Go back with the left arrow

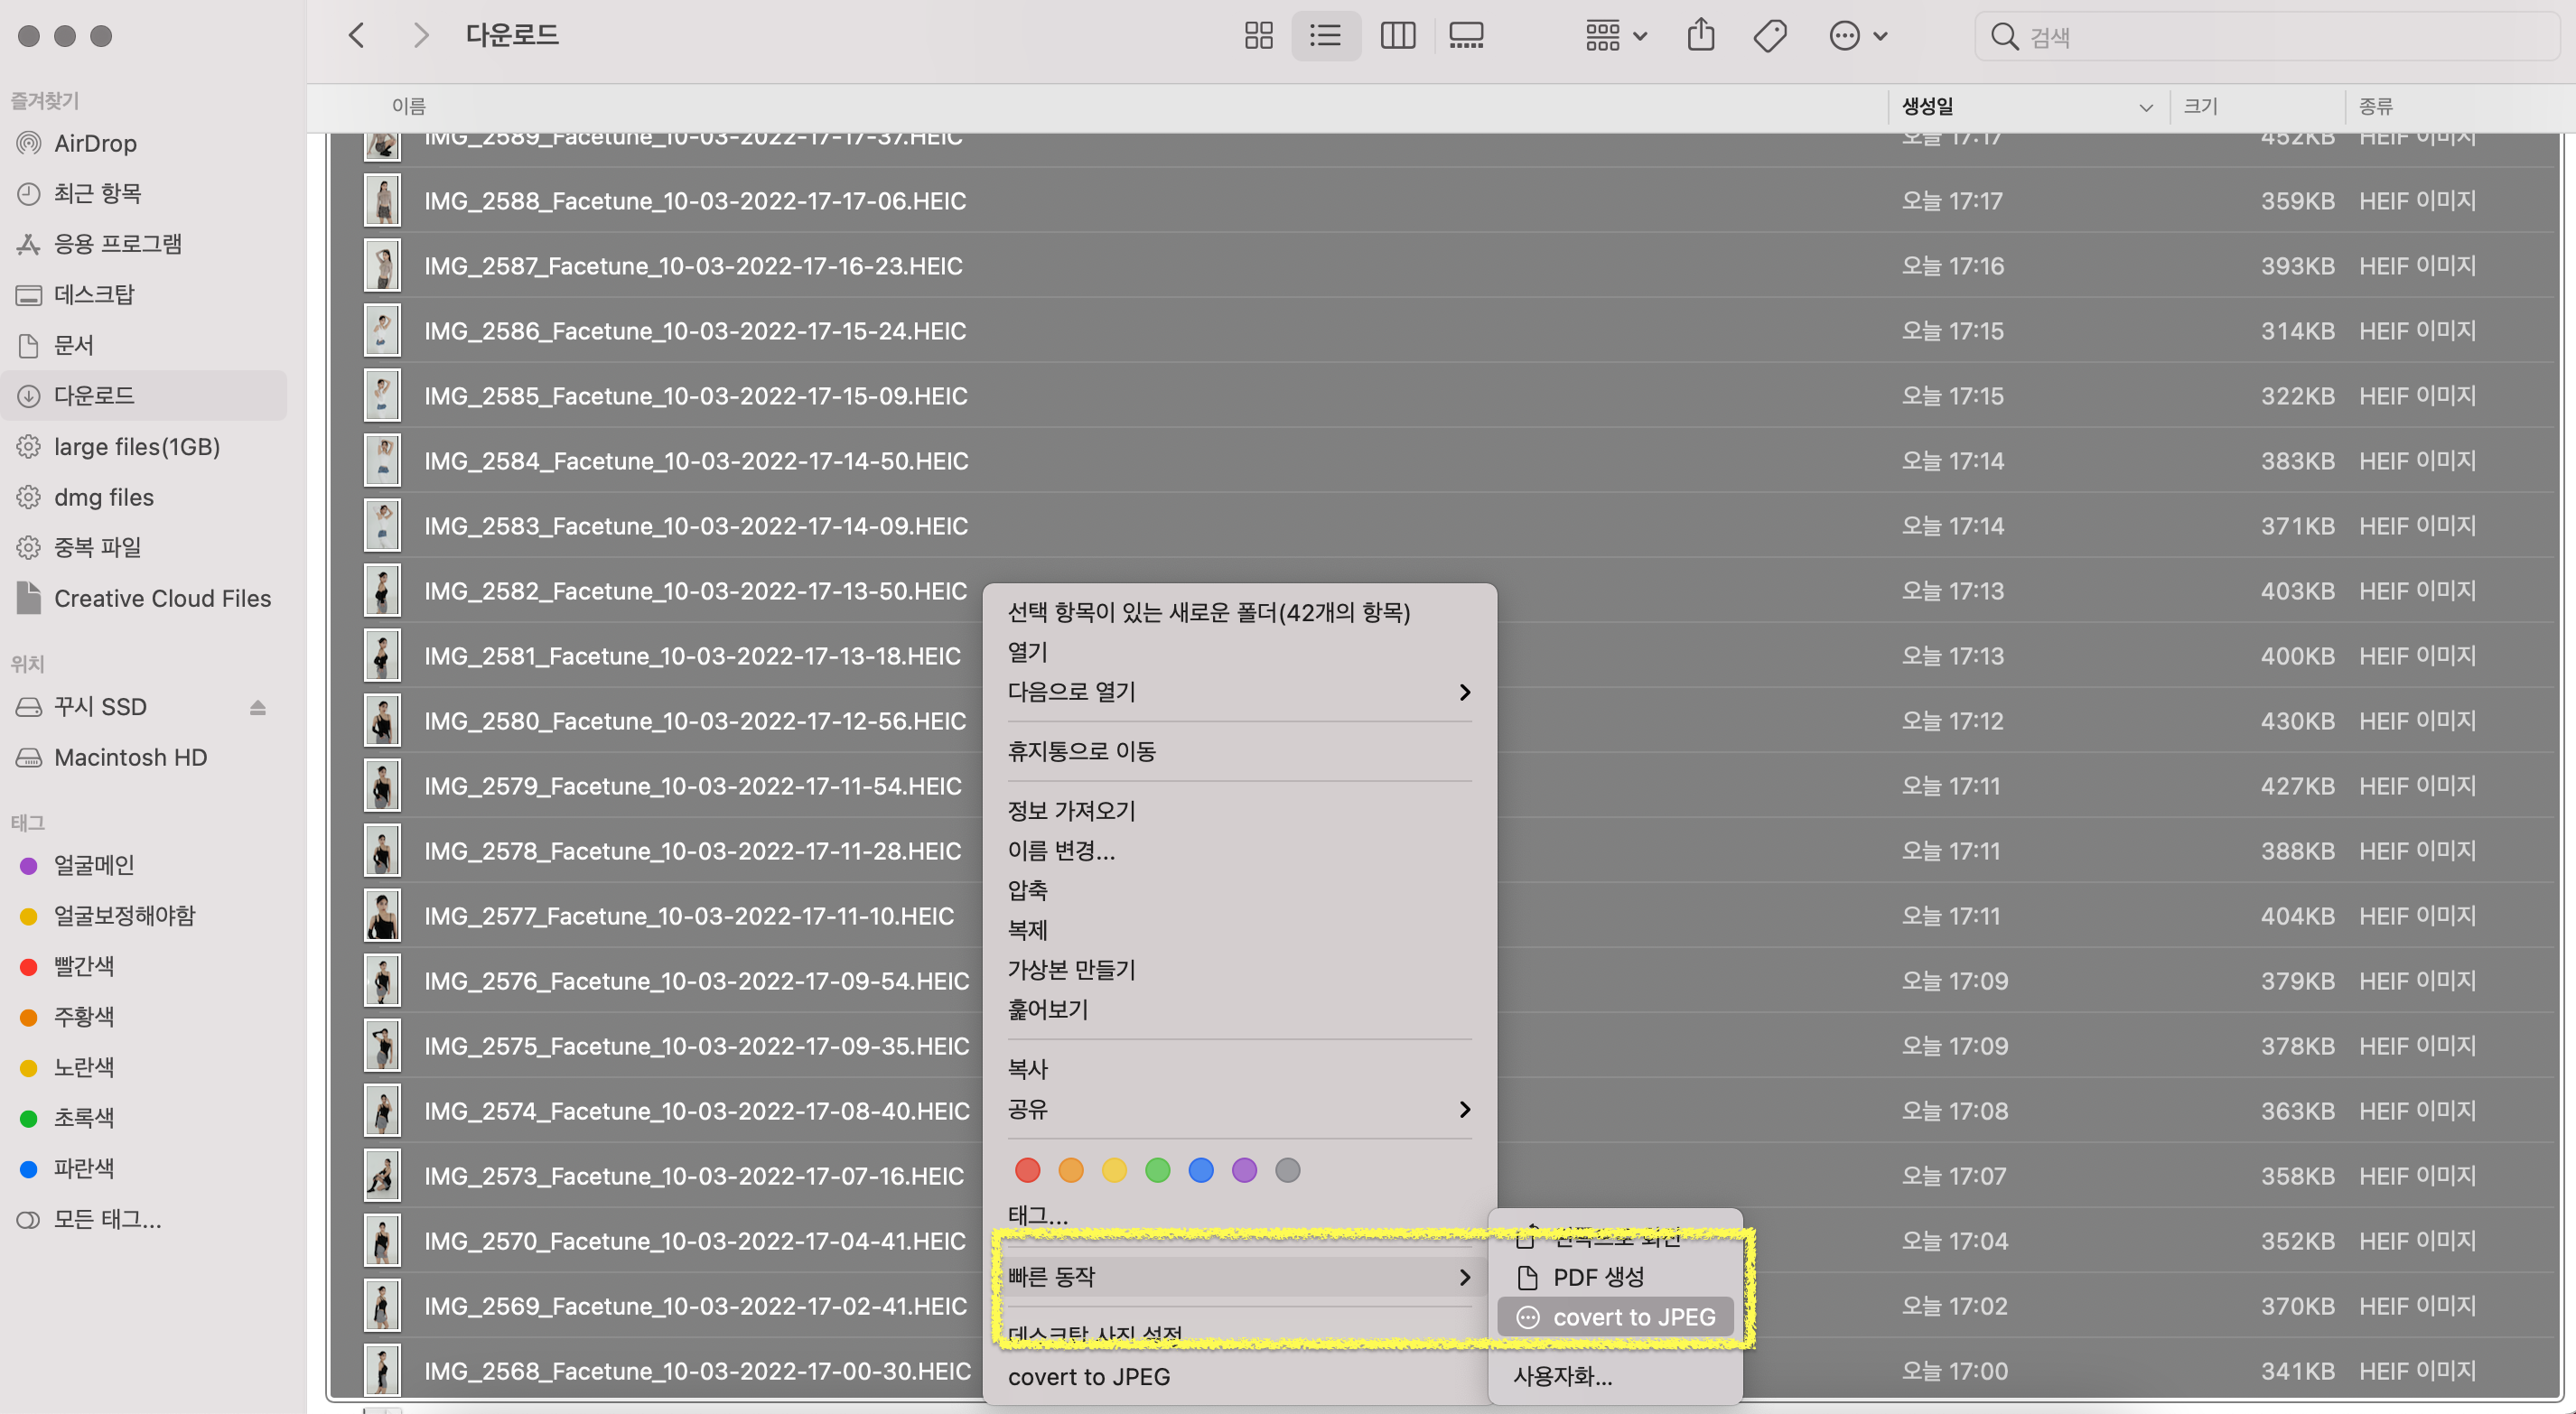pyautogui.click(x=356, y=36)
